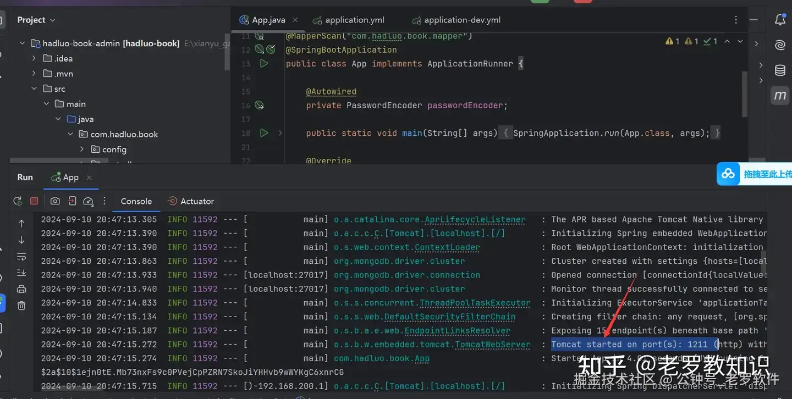Click ThreadPoolTaskExecutor in the console log
The height and width of the screenshot is (399, 792).
point(475,303)
